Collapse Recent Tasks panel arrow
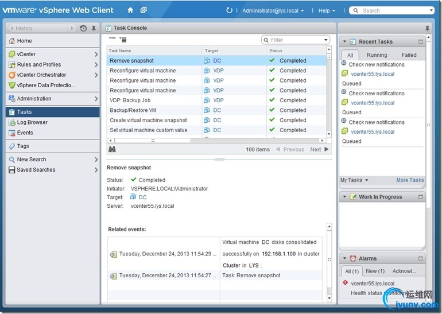The width and height of the screenshot is (442, 314). pyautogui.click(x=344, y=41)
